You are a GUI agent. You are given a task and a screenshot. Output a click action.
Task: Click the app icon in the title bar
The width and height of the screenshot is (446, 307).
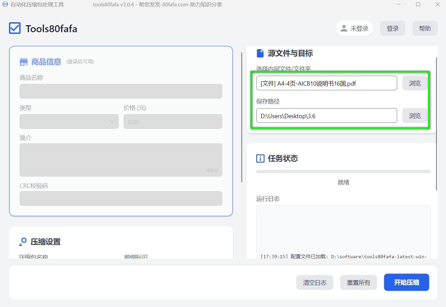5,5
